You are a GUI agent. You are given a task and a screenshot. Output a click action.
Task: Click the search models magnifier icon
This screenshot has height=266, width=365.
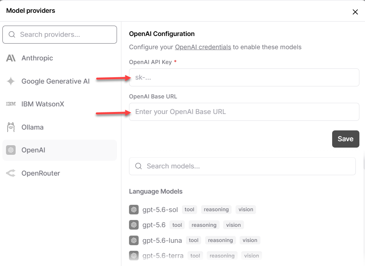click(139, 166)
